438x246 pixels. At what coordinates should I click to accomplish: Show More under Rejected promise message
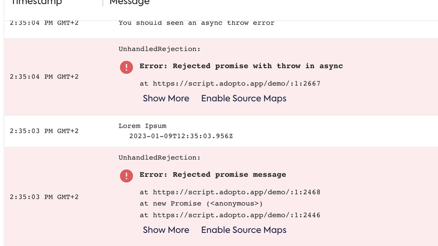pyautogui.click(x=166, y=230)
